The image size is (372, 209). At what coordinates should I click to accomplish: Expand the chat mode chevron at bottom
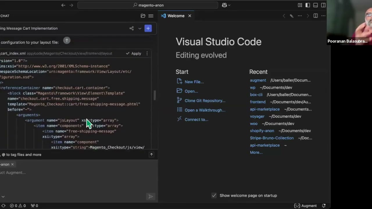pos(3,197)
